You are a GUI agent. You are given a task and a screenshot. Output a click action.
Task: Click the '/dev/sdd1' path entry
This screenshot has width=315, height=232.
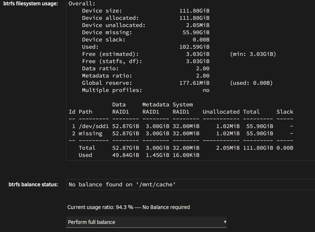pos(94,126)
